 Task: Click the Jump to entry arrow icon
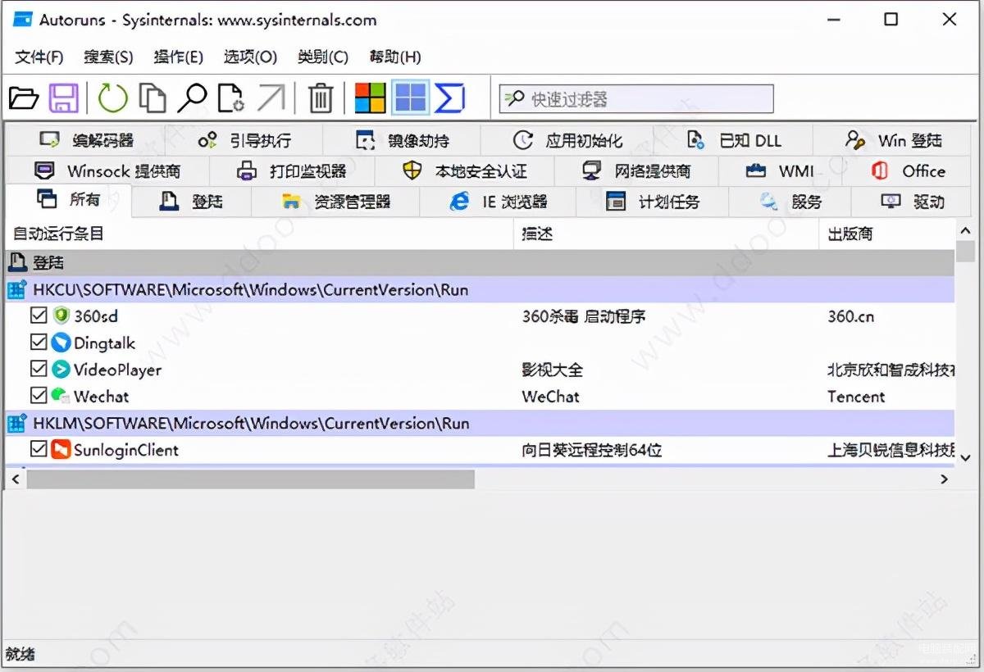click(x=271, y=98)
